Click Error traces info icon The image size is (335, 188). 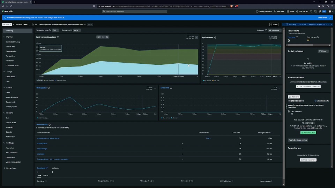[318, 37]
